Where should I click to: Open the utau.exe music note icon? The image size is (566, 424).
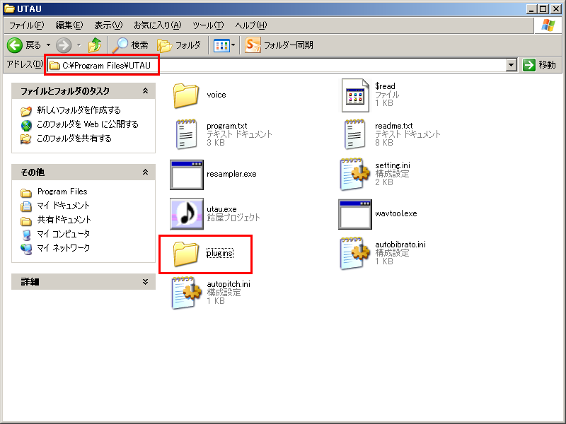point(187,214)
